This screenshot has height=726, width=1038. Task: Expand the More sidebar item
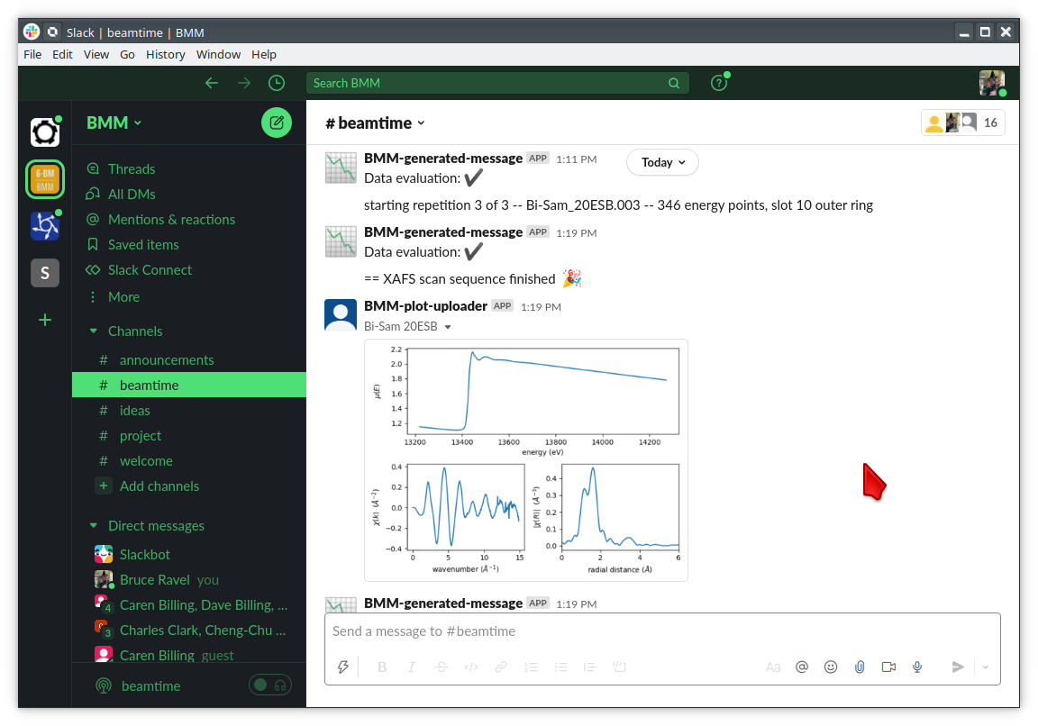pos(123,296)
